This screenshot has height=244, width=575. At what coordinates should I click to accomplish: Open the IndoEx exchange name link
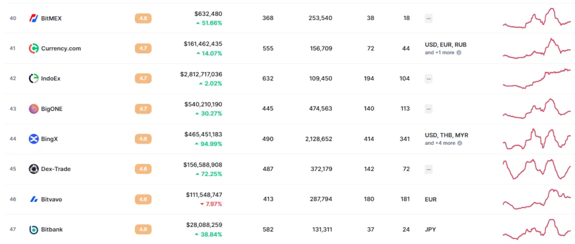pos(51,79)
